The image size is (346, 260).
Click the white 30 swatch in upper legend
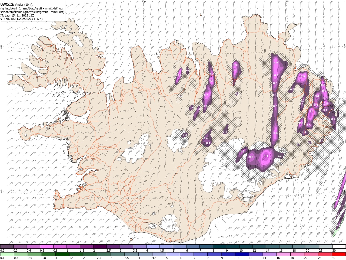[339, 246]
